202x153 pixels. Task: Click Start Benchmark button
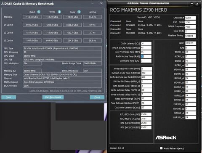(53, 97)
